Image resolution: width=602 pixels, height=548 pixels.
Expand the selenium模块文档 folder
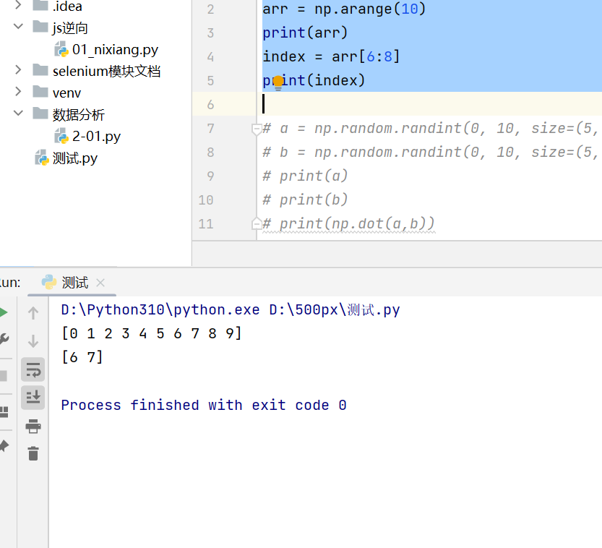pos(17,70)
